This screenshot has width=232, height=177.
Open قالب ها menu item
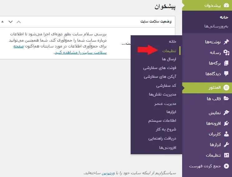point(207,99)
